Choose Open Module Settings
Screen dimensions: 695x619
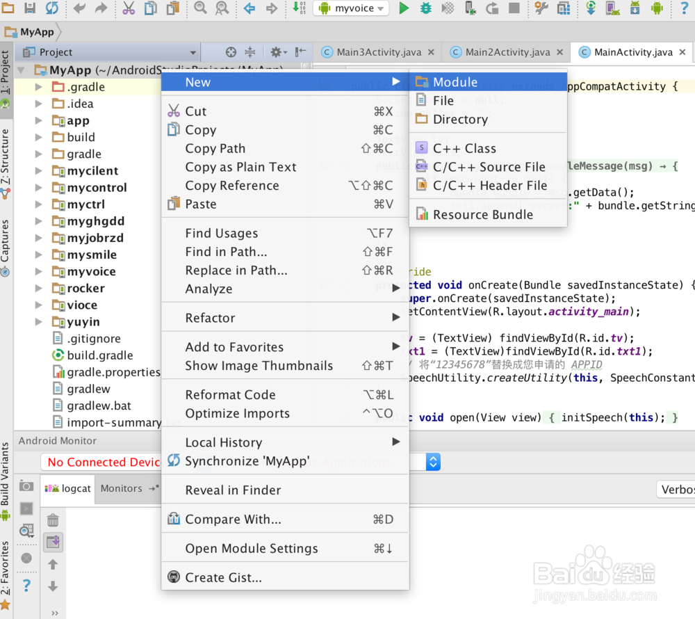pyautogui.click(x=284, y=549)
